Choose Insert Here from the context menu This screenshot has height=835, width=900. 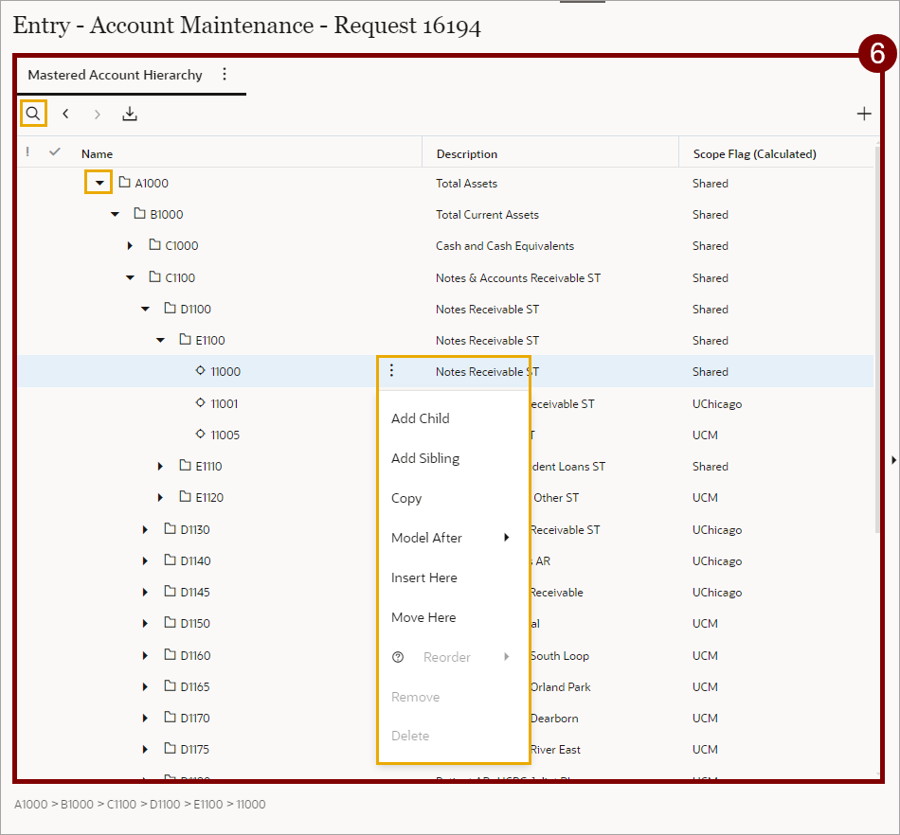point(423,577)
